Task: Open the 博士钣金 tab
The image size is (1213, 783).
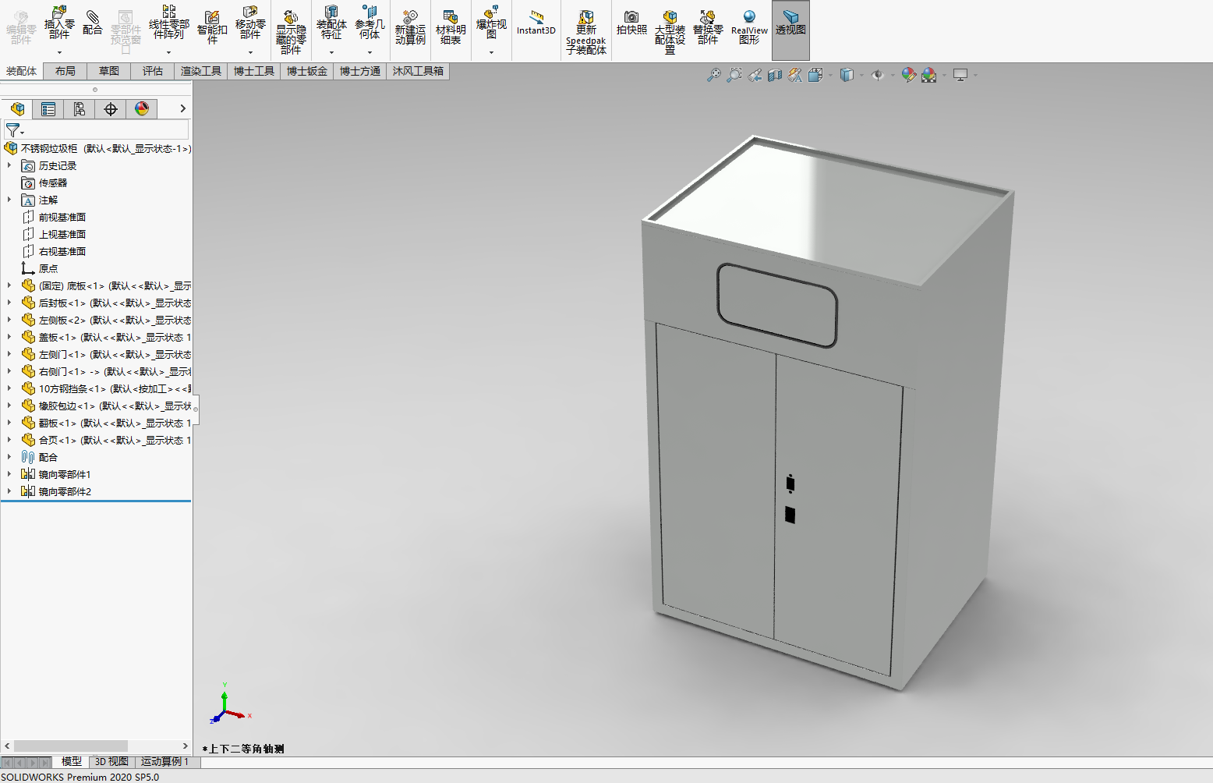Action: 307,71
